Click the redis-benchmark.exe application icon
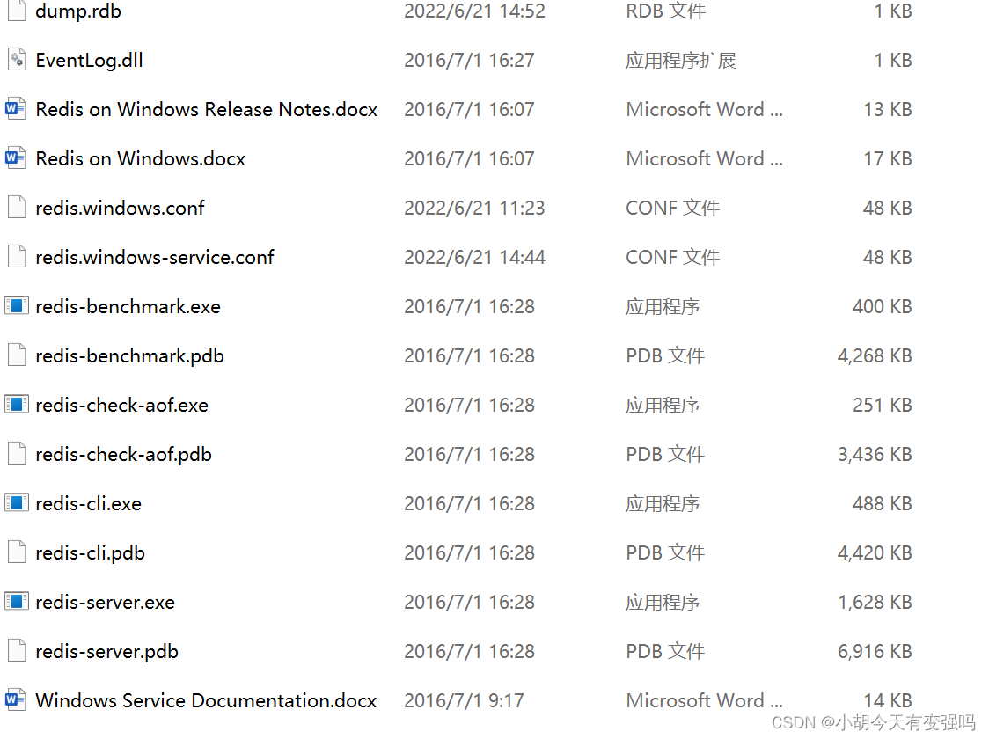The height and width of the screenshot is (739, 989). click(17, 307)
